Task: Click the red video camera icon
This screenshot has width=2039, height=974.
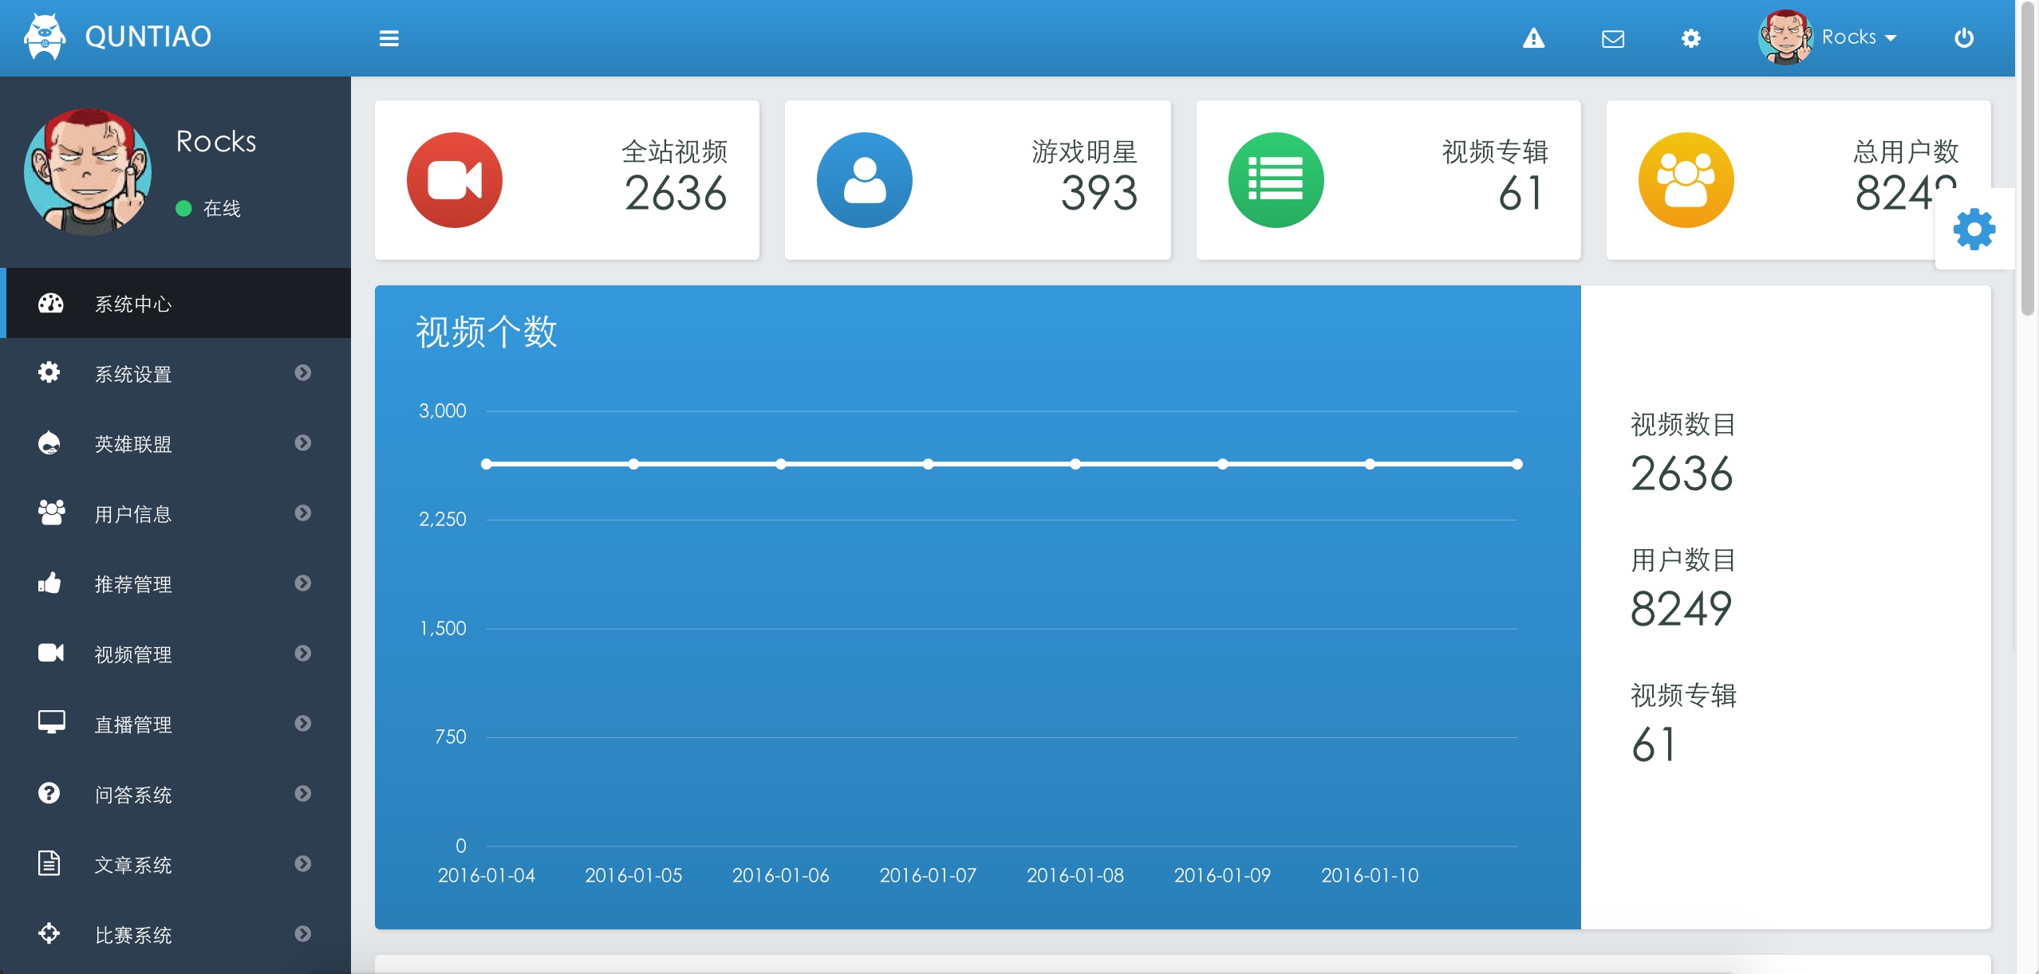Action: (x=454, y=180)
